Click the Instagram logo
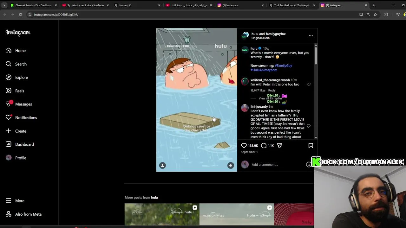Image resolution: width=406 pixels, height=228 pixels. pos(18,33)
